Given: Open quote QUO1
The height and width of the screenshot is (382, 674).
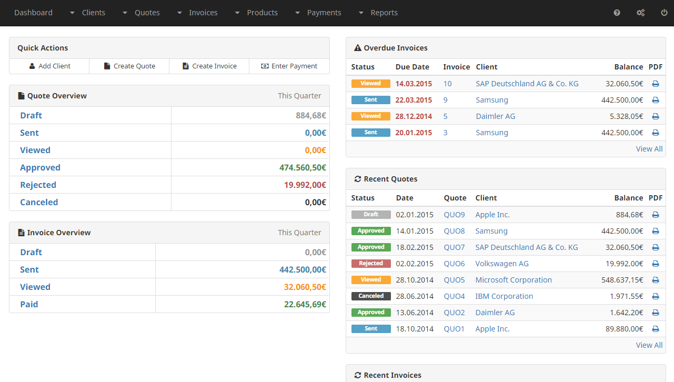Looking at the screenshot, I should [455, 329].
